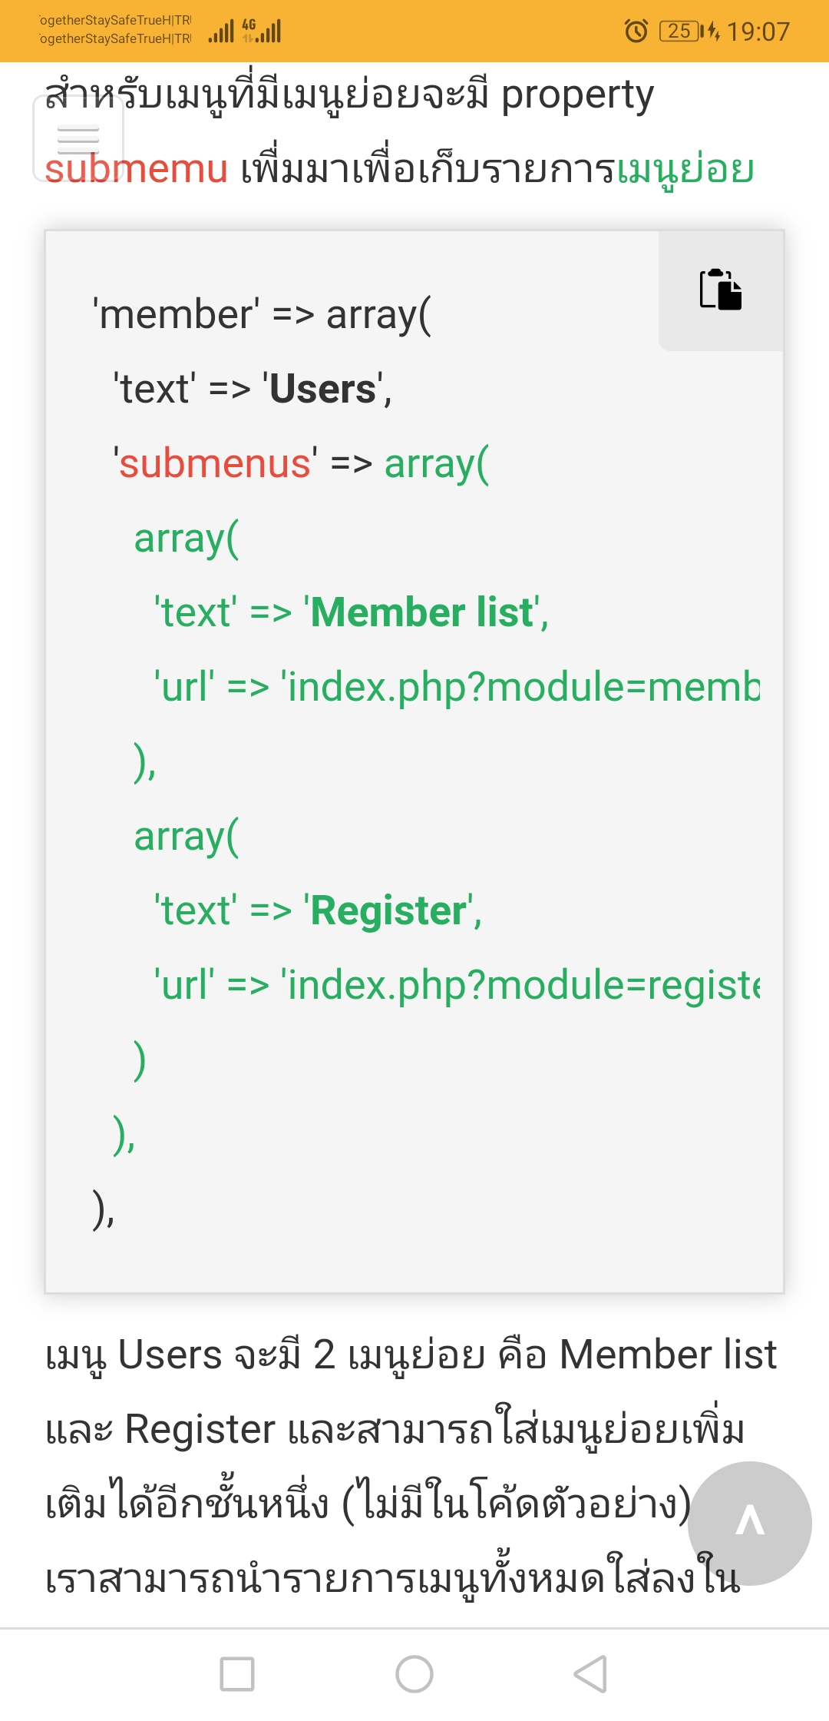The width and height of the screenshot is (829, 1721).
Task: Tap the bold 'Users' text value
Action: click(322, 389)
